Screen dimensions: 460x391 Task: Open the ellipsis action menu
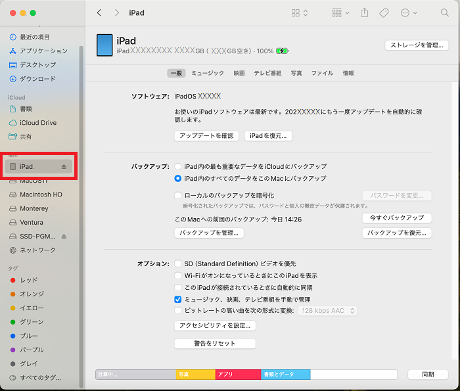click(x=409, y=13)
